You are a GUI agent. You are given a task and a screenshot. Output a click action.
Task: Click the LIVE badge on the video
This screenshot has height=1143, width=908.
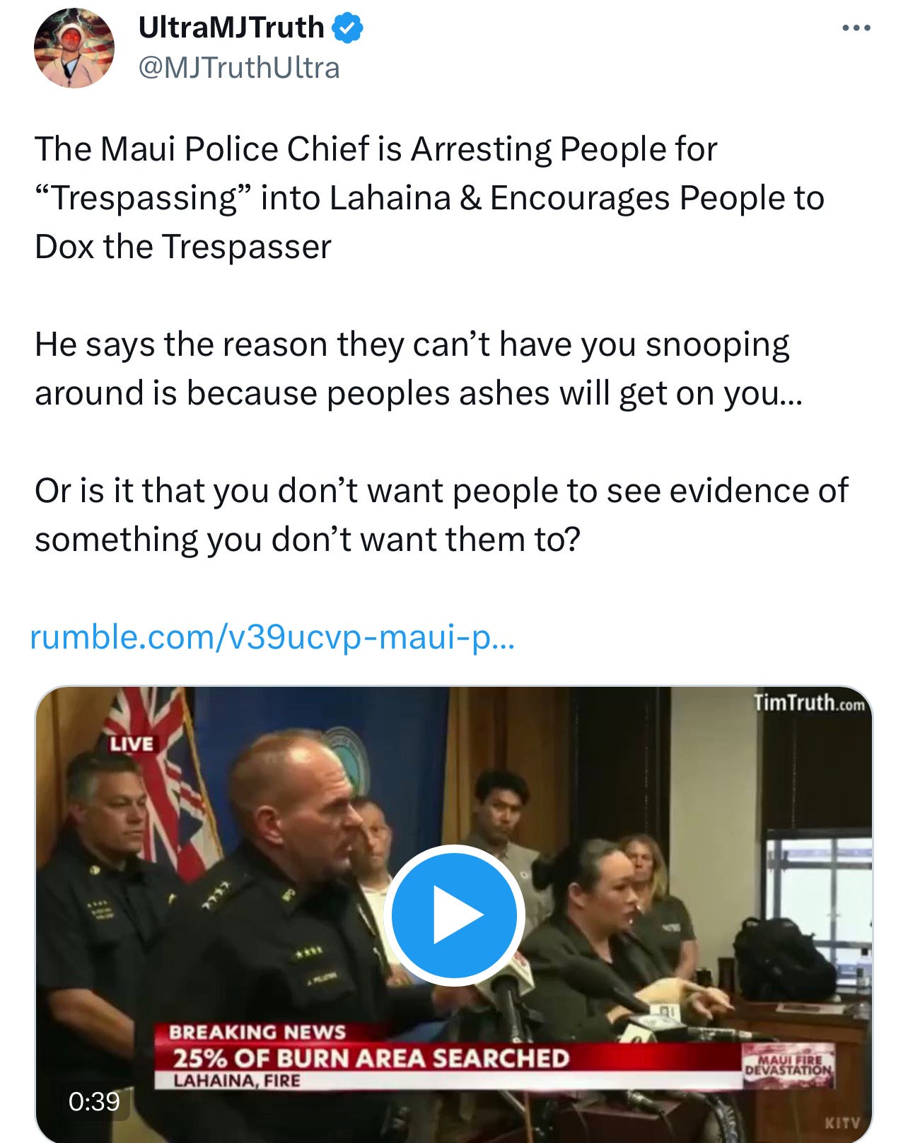click(x=132, y=743)
